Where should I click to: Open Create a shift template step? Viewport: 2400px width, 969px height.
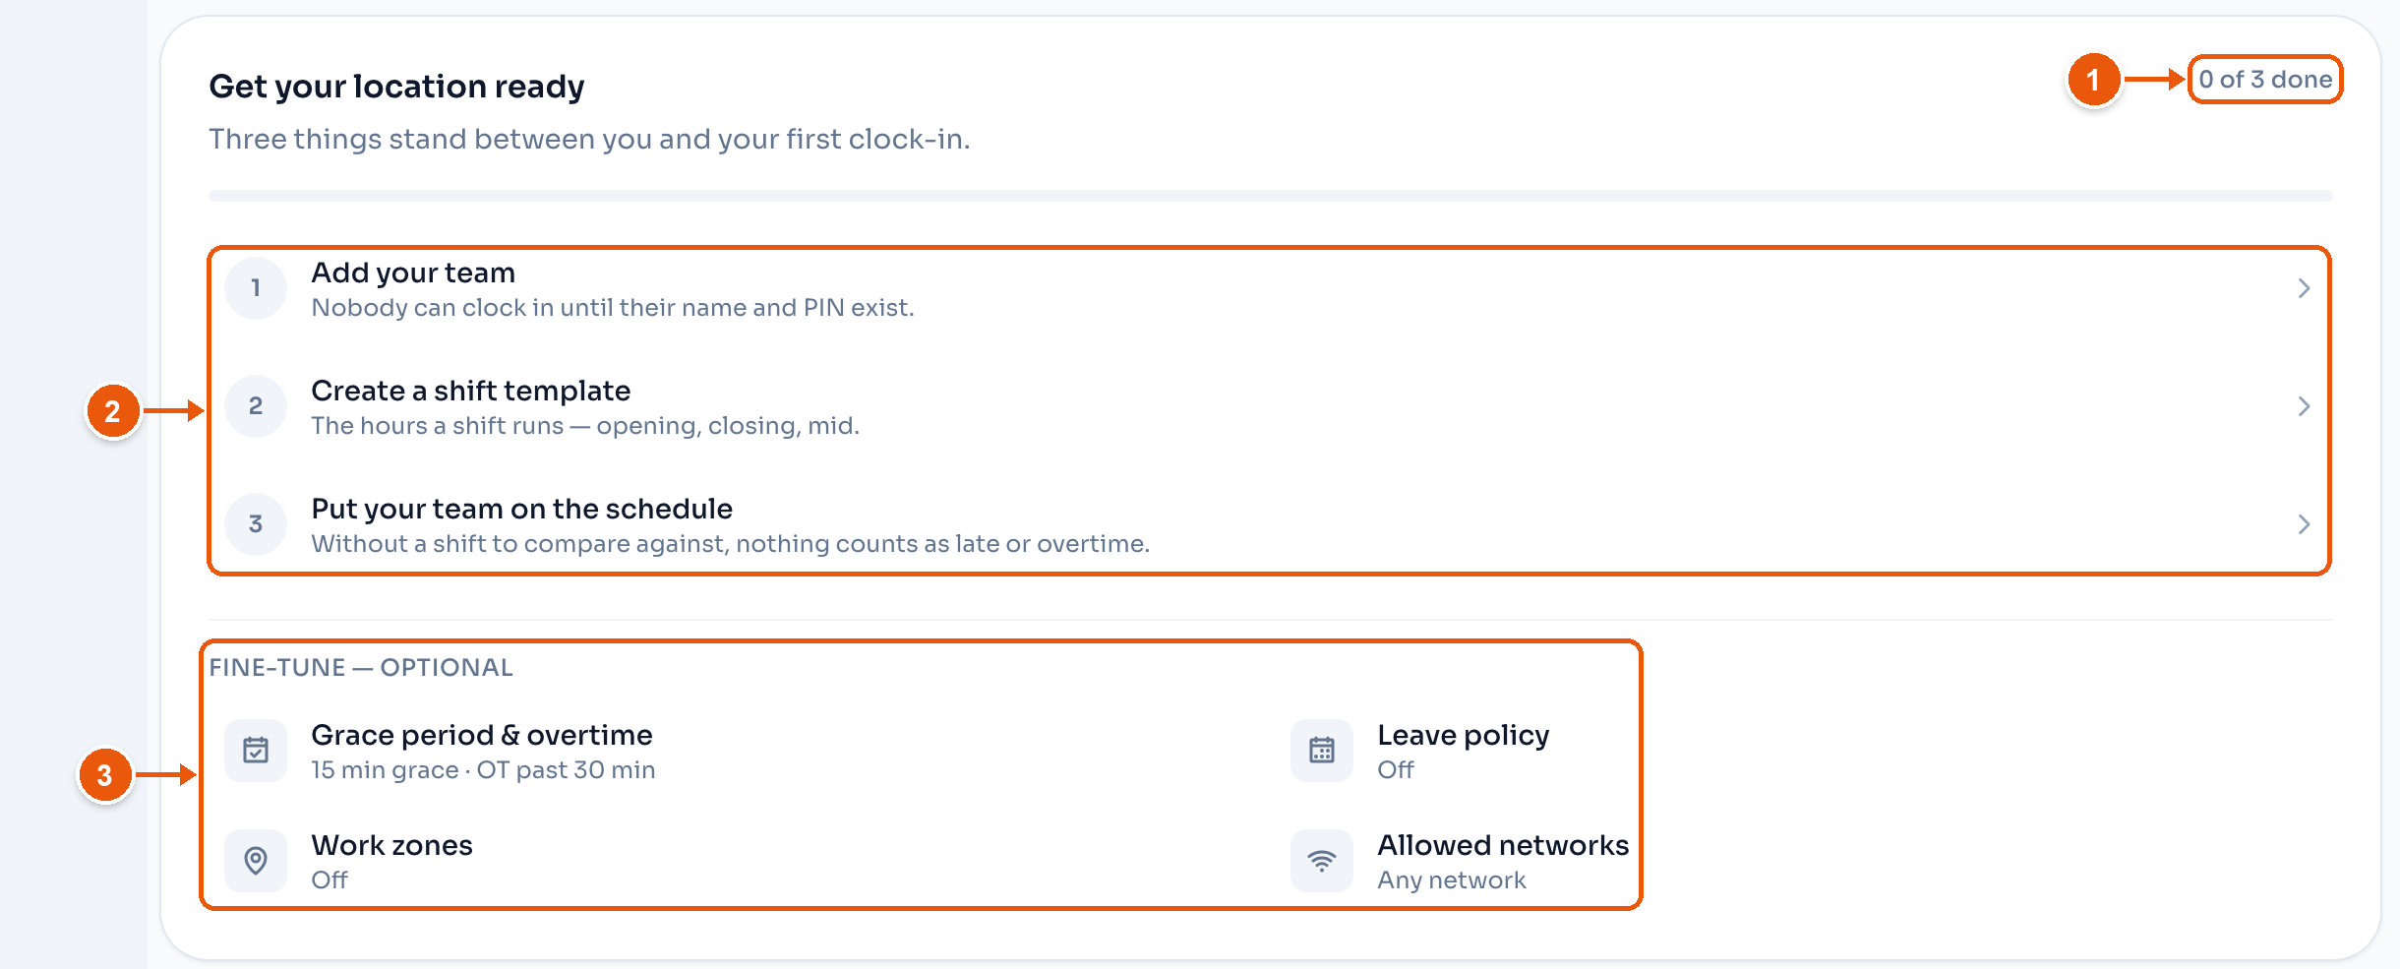click(1269, 406)
